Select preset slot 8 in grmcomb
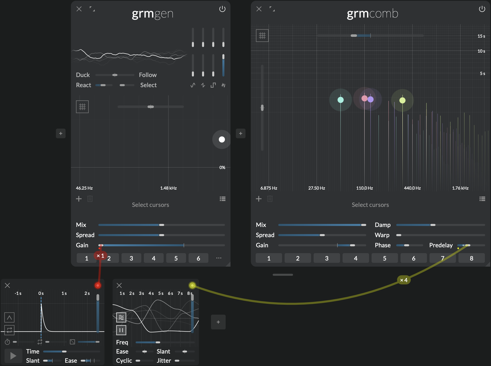491x366 pixels. tap(471, 258)
